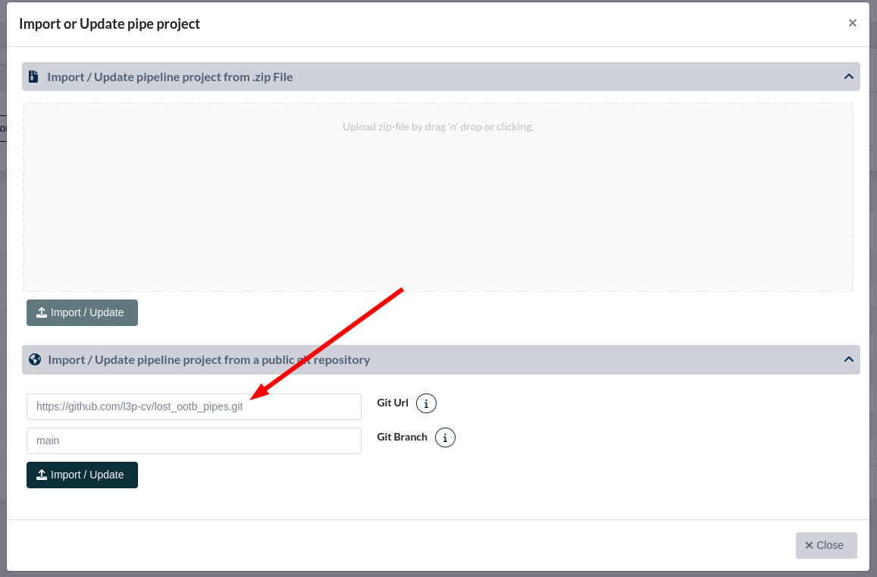Click the 'Git Branch' label text
877x577 pixels.
coord(402,437)
